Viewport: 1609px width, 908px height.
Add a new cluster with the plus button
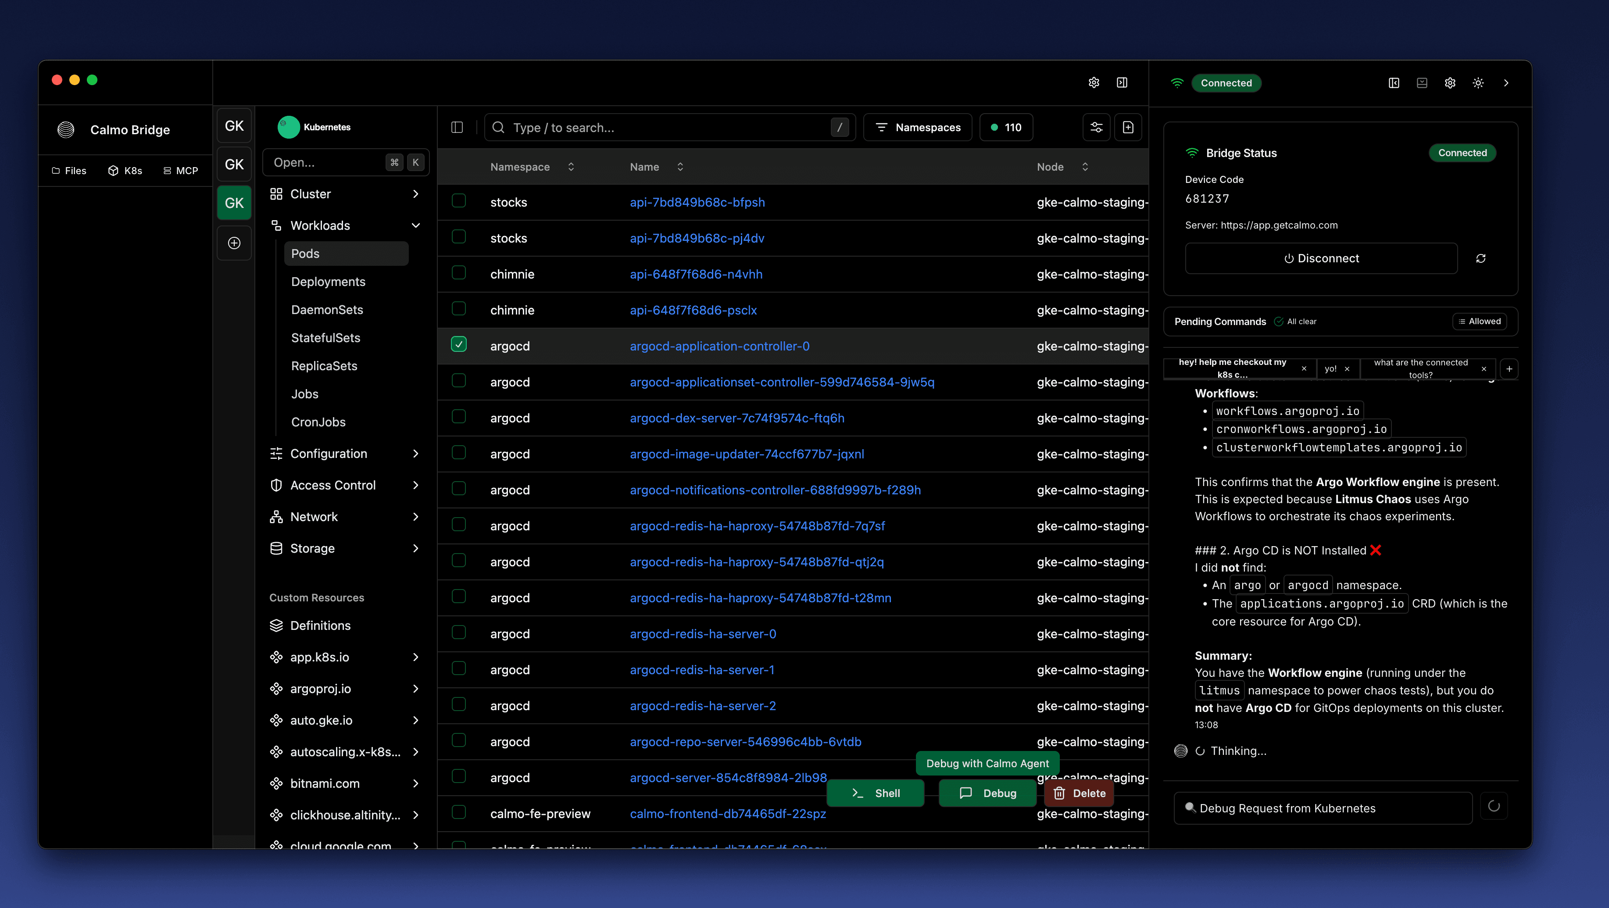pos(234,243)
